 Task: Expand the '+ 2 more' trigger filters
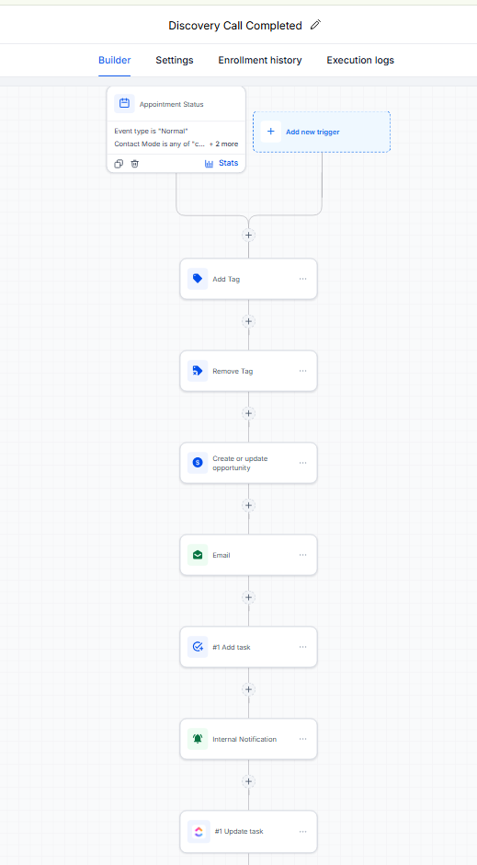click(223, 144)
